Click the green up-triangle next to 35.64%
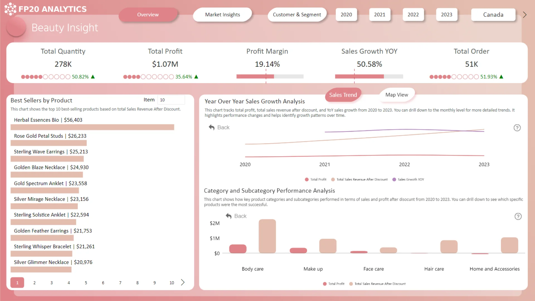The width and height of the screenshot is (535, 301). click(196, 77)
